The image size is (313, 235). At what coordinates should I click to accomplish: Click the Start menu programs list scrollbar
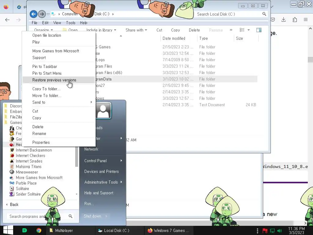pos(76,156)
